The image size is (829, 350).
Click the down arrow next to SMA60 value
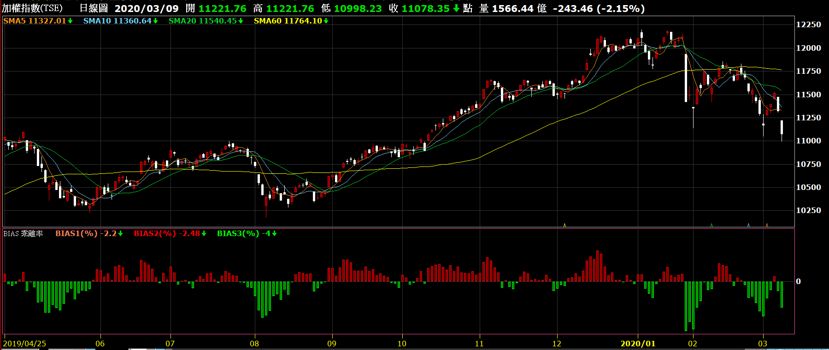pyautogui.click(x=326, y=21)
